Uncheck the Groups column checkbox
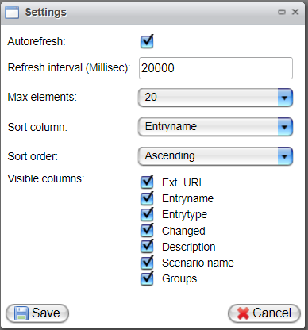 (x=147, y=278)
